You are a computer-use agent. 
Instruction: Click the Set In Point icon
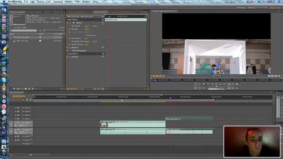tap(196, 84)
